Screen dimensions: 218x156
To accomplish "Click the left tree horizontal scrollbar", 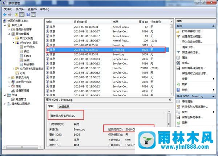I will [x=22, y=147].
